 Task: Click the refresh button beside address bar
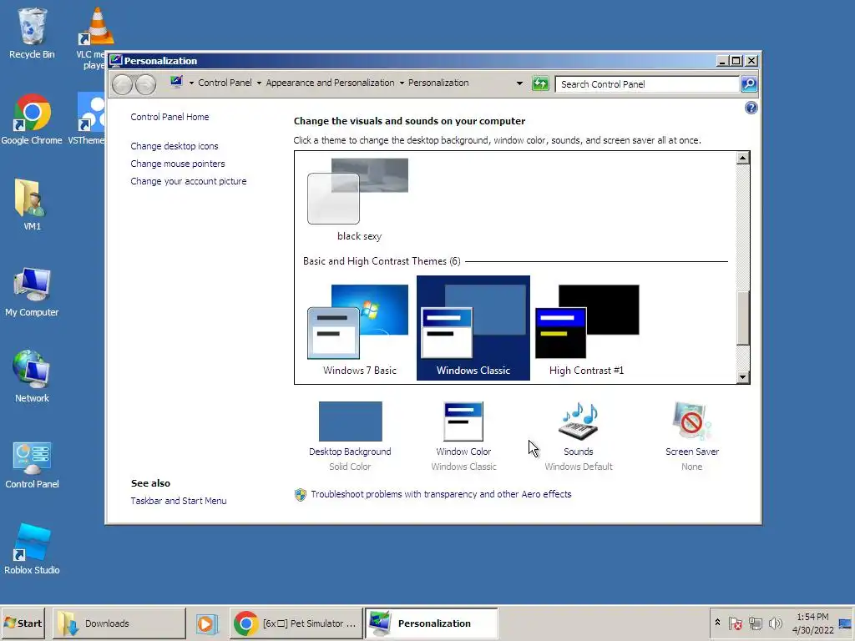540,83
